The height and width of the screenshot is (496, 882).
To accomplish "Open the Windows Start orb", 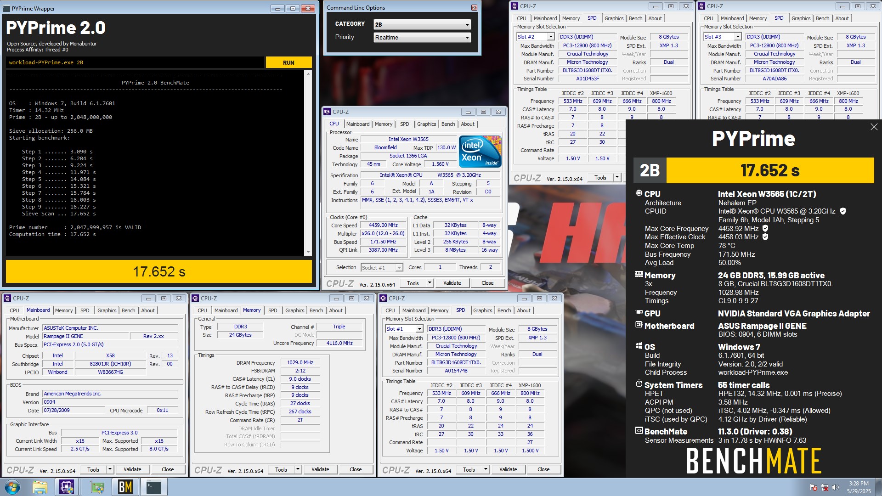I will click(x=12, y=487).
